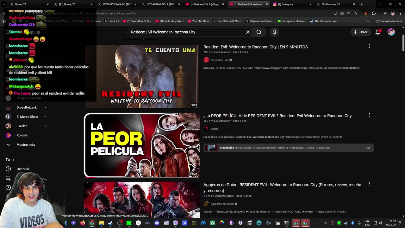Open JWulen subscription
405x228 pixels.
tap(22, 126)
